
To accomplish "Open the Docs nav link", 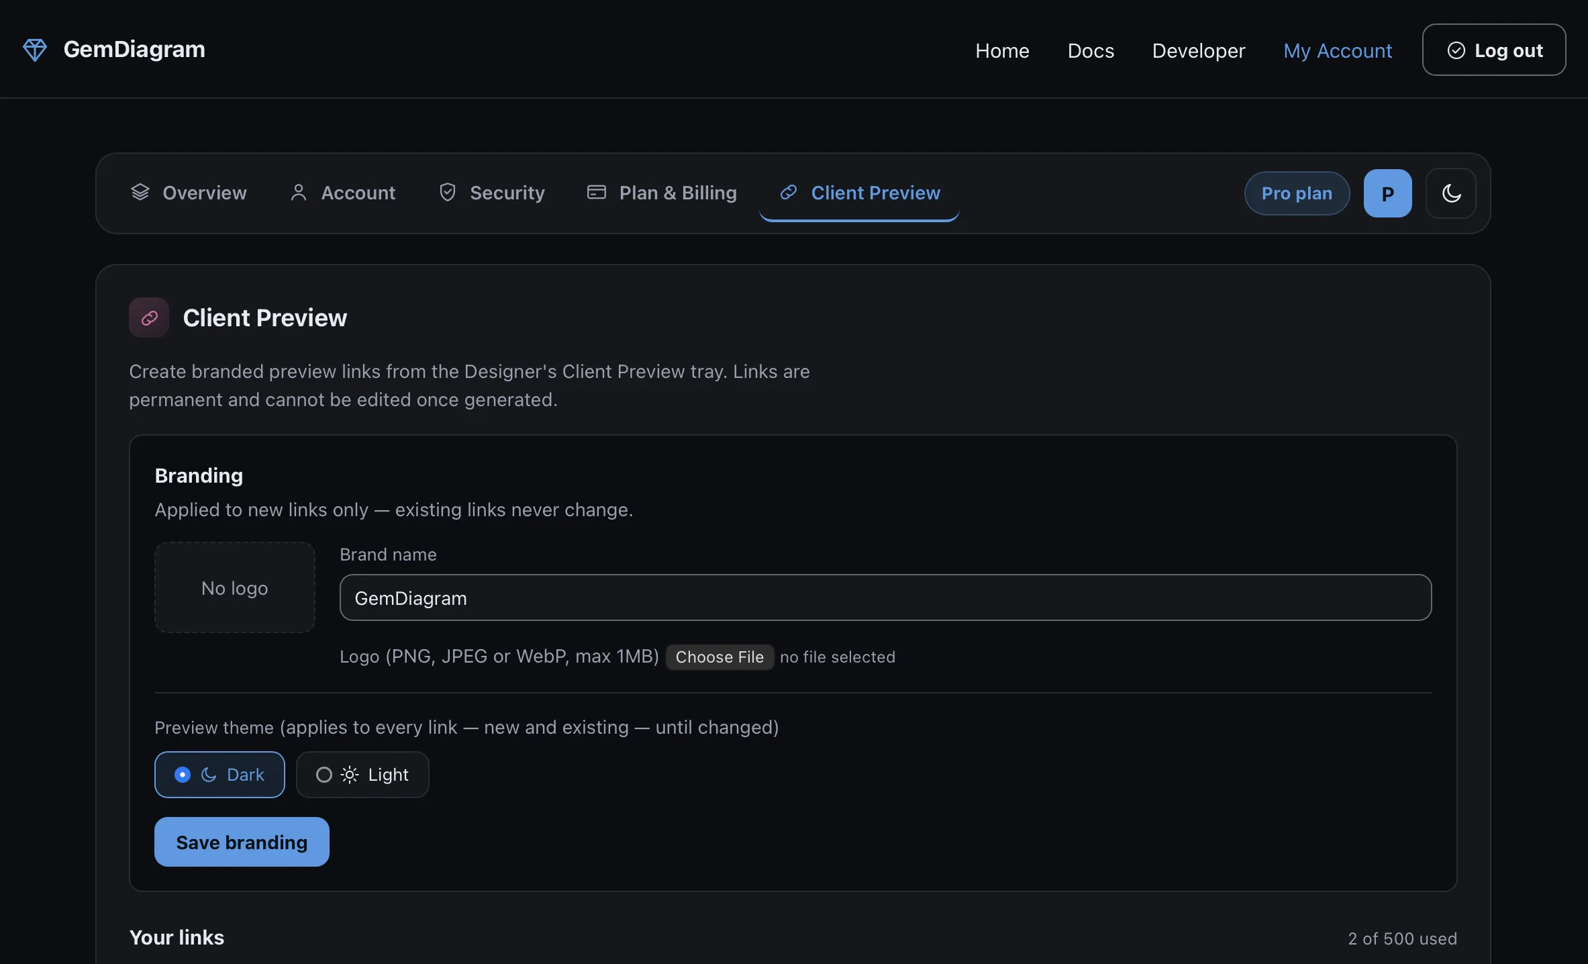I will (1091, 50).
